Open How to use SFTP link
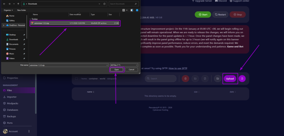 point(178,68)
